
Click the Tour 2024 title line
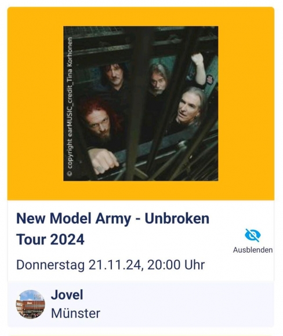coord(50,239)
